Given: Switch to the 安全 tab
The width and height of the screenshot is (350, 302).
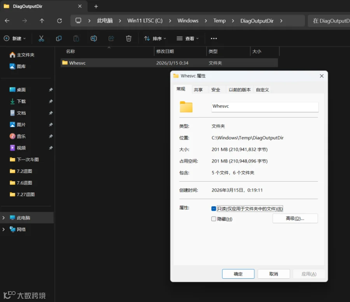Looking at the screenshot, I should [x=215, y=90].
